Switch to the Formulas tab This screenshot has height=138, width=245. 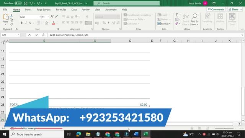[x=61, y=10]
